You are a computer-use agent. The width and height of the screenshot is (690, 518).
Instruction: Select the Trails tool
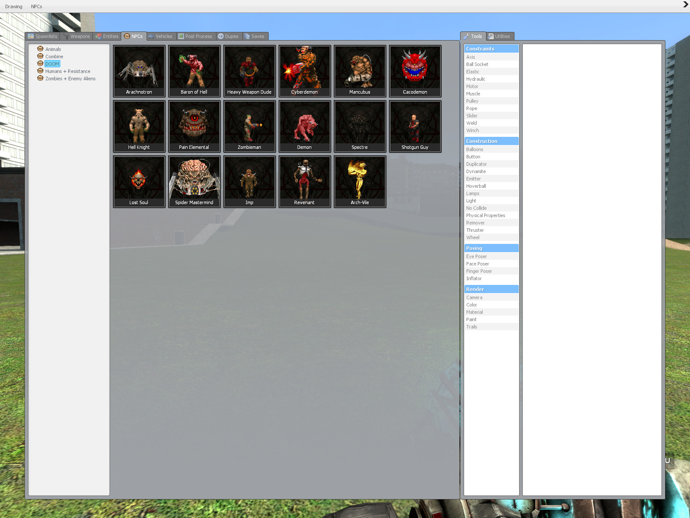pos(492,327)
